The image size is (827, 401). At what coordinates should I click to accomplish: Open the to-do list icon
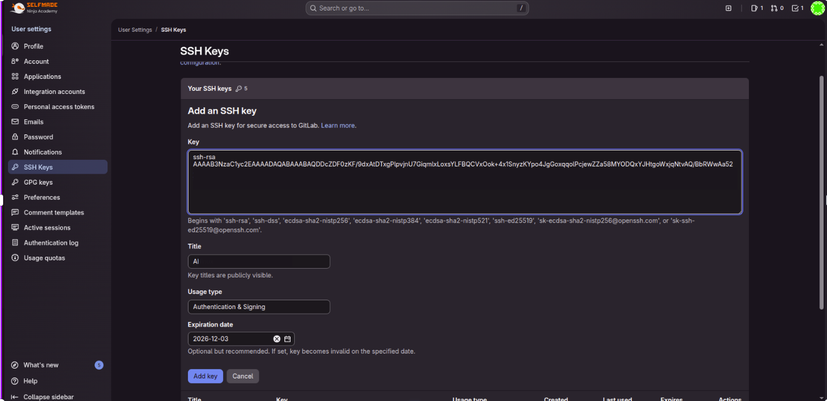(797, 8)
